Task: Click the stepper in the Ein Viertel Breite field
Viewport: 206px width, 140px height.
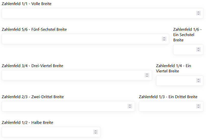Action: (x=198, y=80)
